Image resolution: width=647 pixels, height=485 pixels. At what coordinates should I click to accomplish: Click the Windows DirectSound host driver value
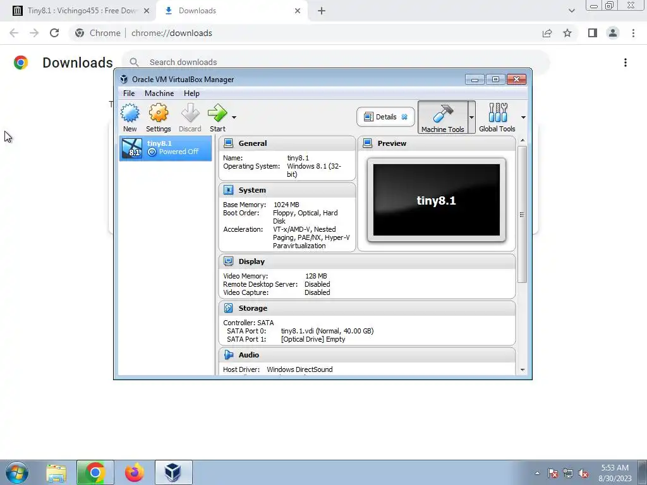click(299, 369)
